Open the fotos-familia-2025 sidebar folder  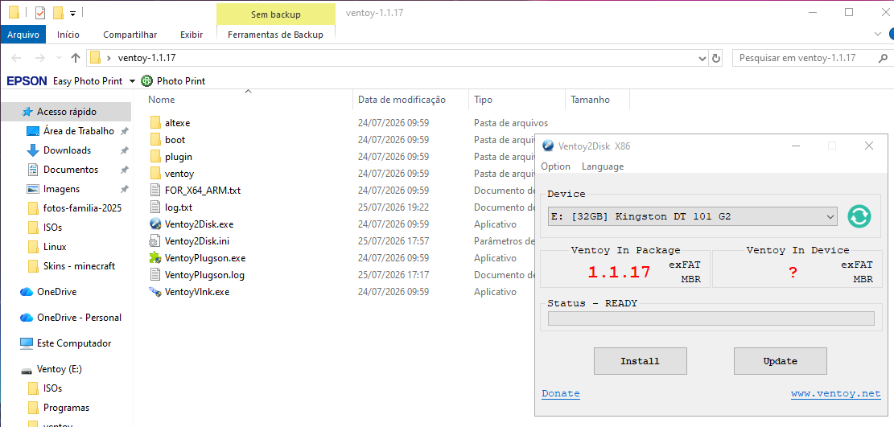click(x=82, y=208)
